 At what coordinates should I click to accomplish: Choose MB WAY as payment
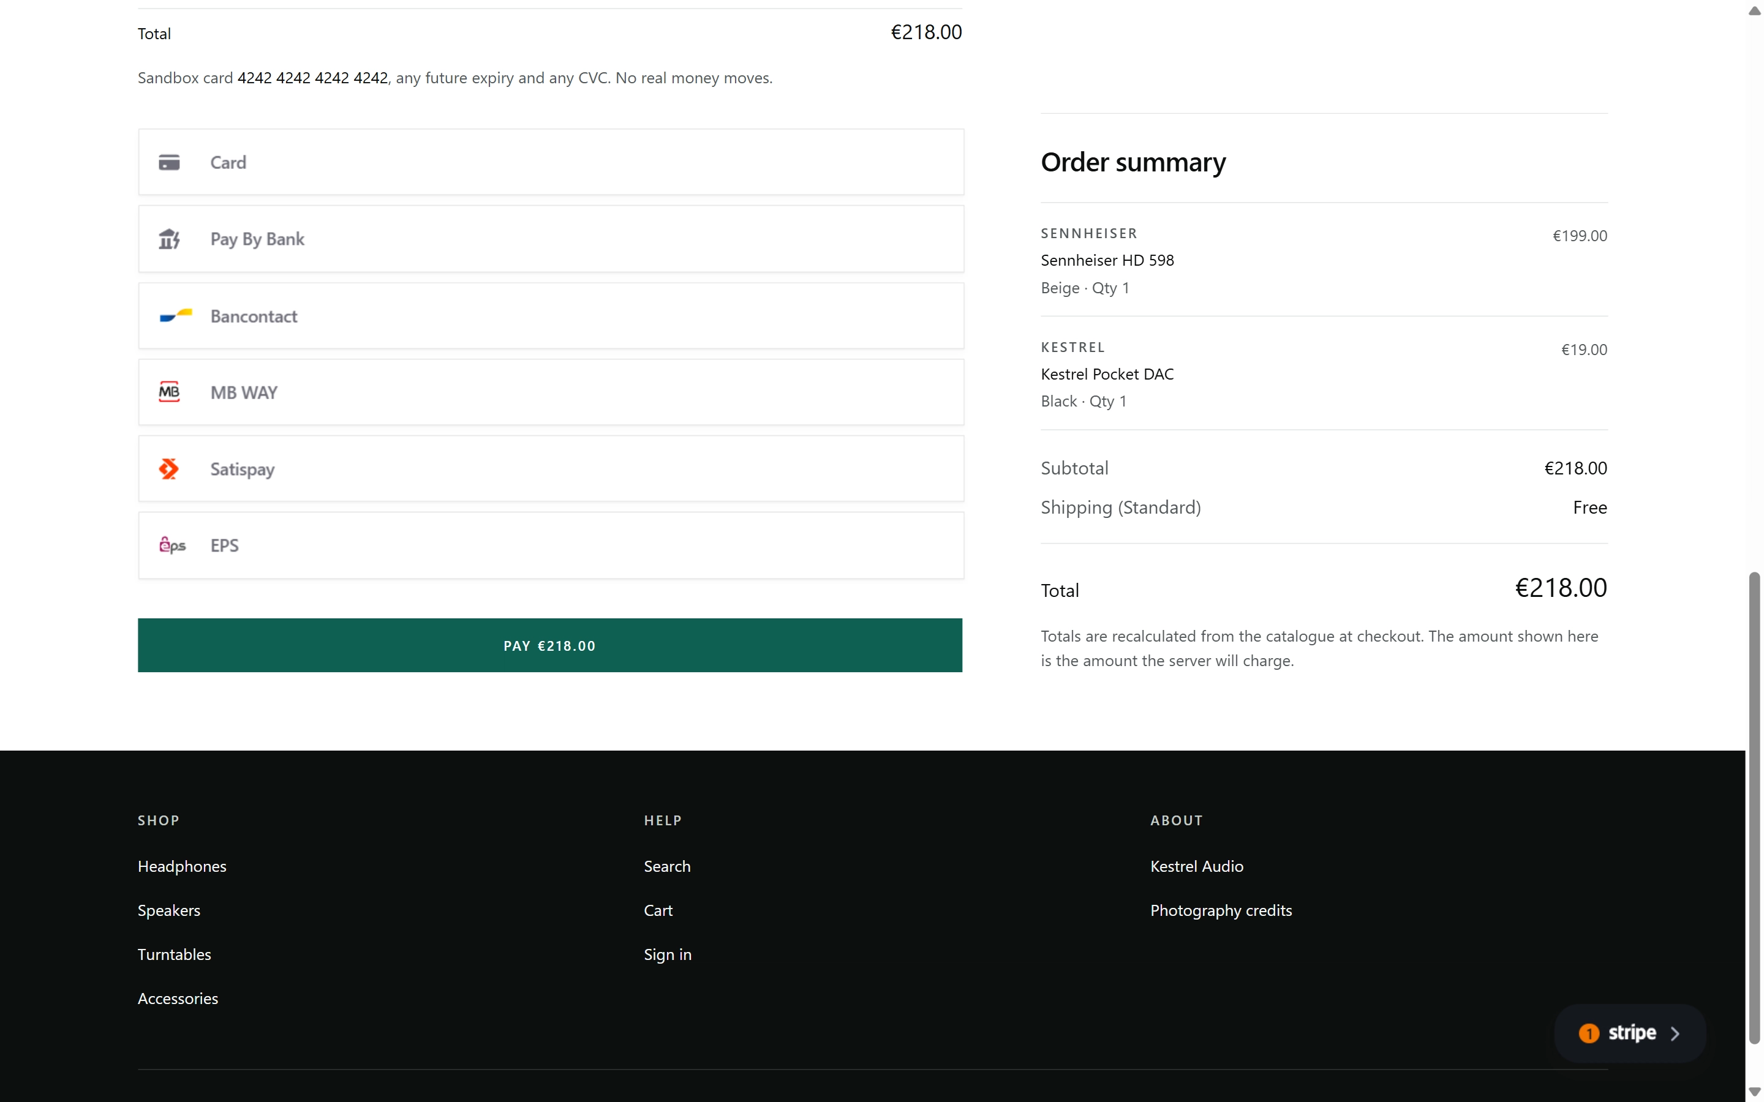(551, 392)
